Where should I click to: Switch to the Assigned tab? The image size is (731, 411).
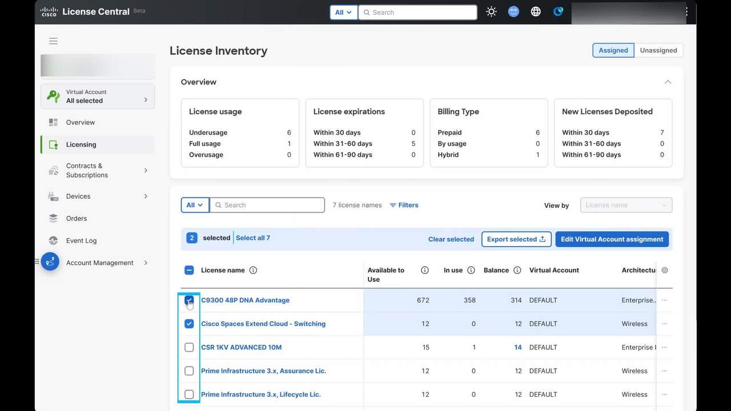pos(613,50)
